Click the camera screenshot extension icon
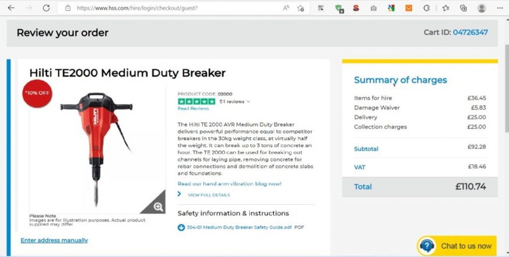Viewport: 509px width, 257px height. 374,8
